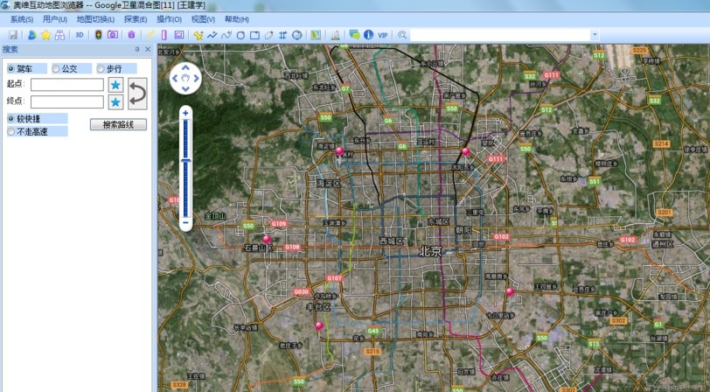Image resolution: width=710 pixels, height=392 pixels.
Task: Click the pink marker near 石景山区
Action: click(x=267, y=239)
